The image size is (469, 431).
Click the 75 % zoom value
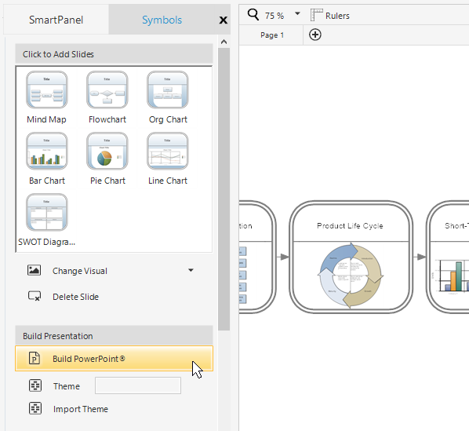[274, 16]
